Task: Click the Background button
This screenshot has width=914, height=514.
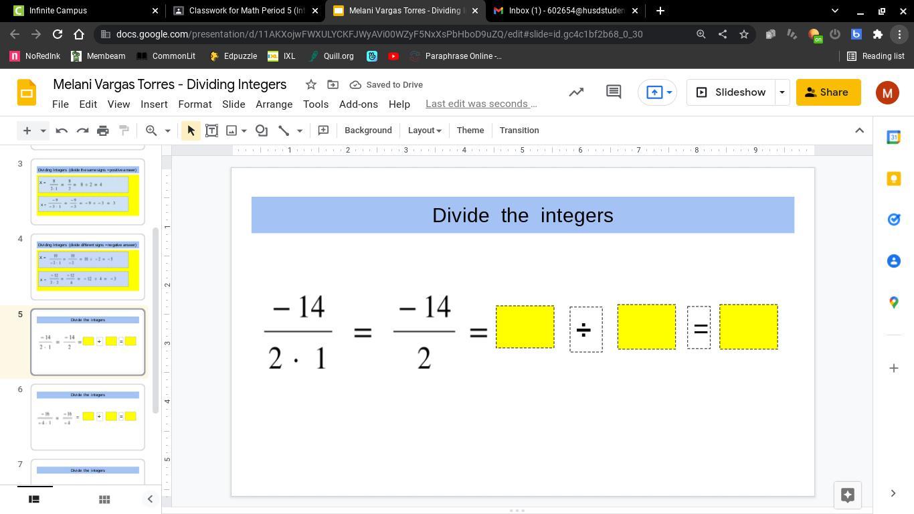Action: (x=368, y=131)
